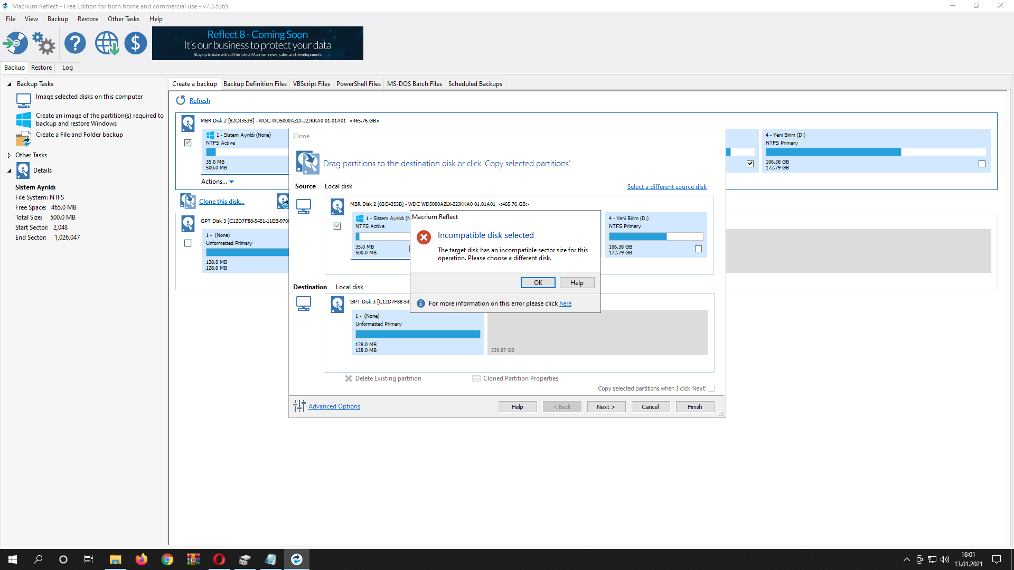
Task: Open the Other Tasks menu
Action: coord(123,19)
